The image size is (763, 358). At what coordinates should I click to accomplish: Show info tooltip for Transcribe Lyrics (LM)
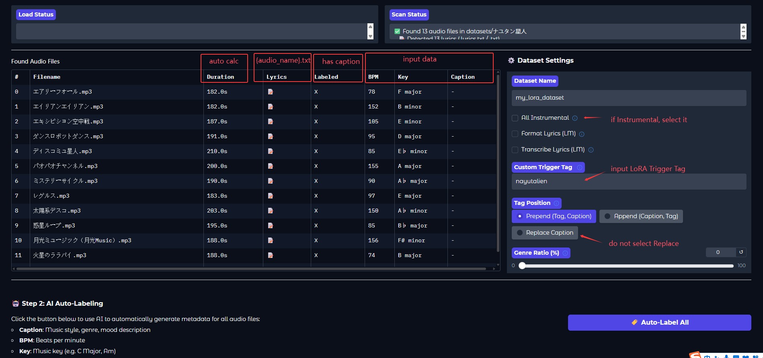tap(591, 150)
